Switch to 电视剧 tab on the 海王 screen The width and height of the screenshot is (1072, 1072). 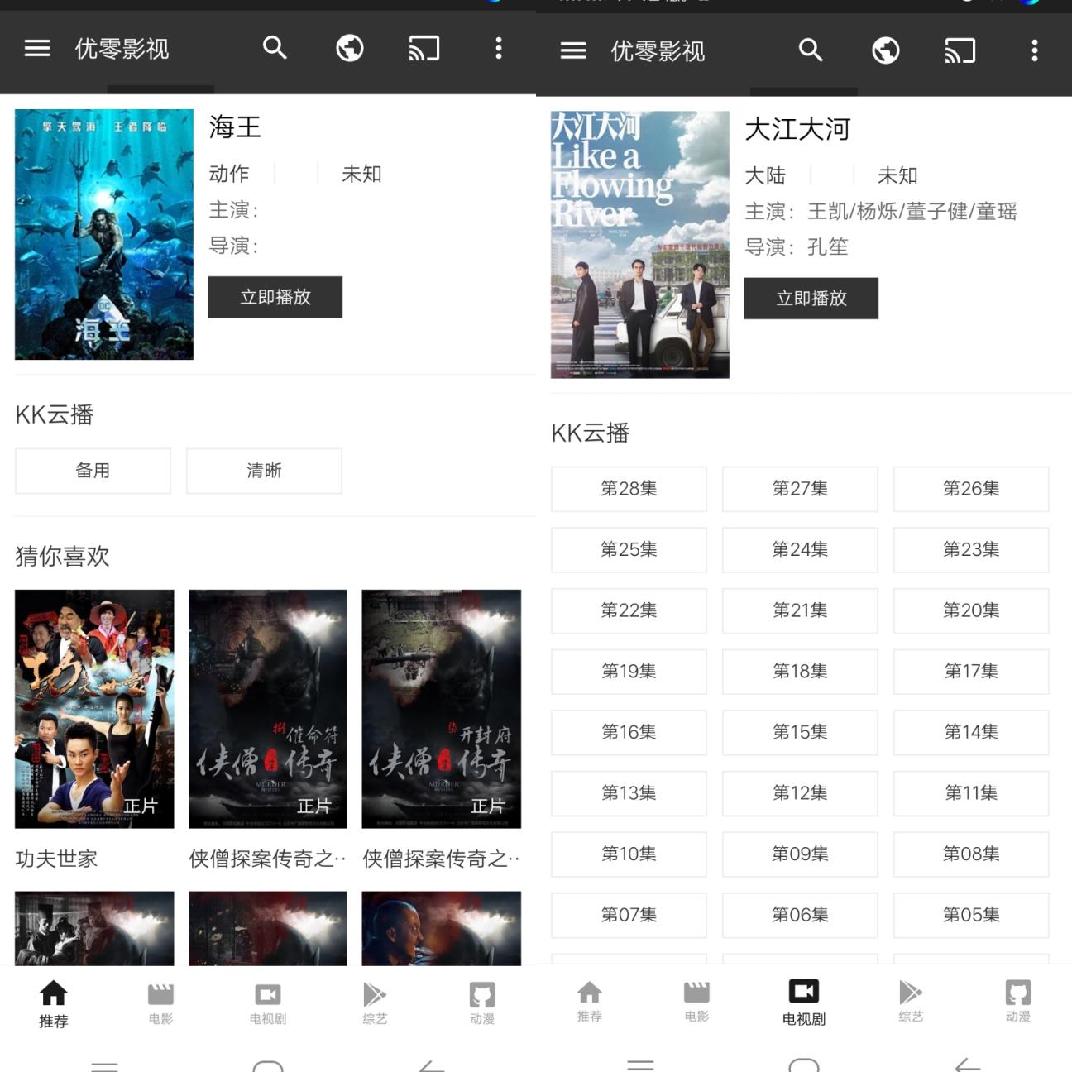[268, 1003]
